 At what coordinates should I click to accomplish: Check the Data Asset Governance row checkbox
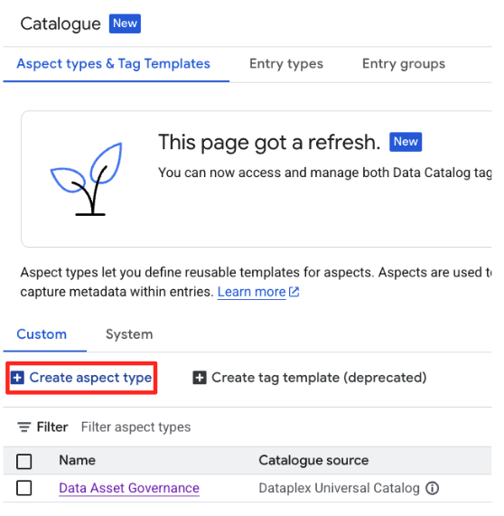(x=24, y=488)
